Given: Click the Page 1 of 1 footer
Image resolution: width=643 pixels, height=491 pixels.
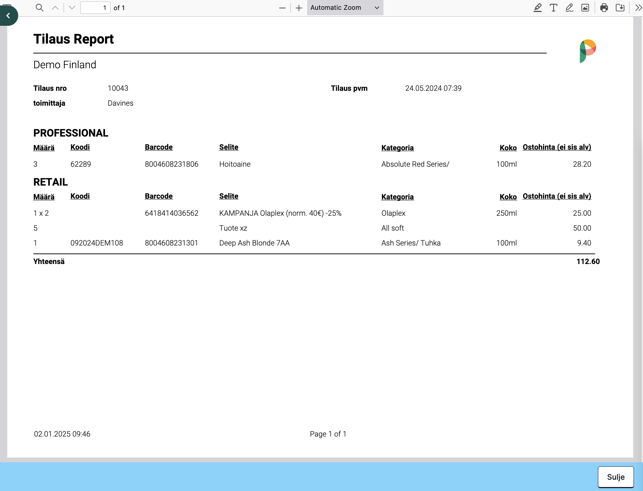Looking at the screenshot, I should pos(328,434).
